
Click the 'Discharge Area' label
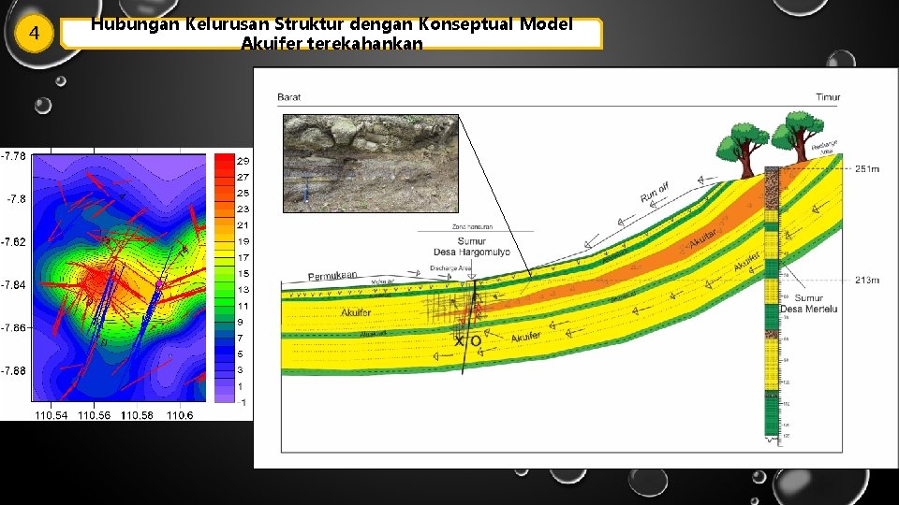(450, 268)
